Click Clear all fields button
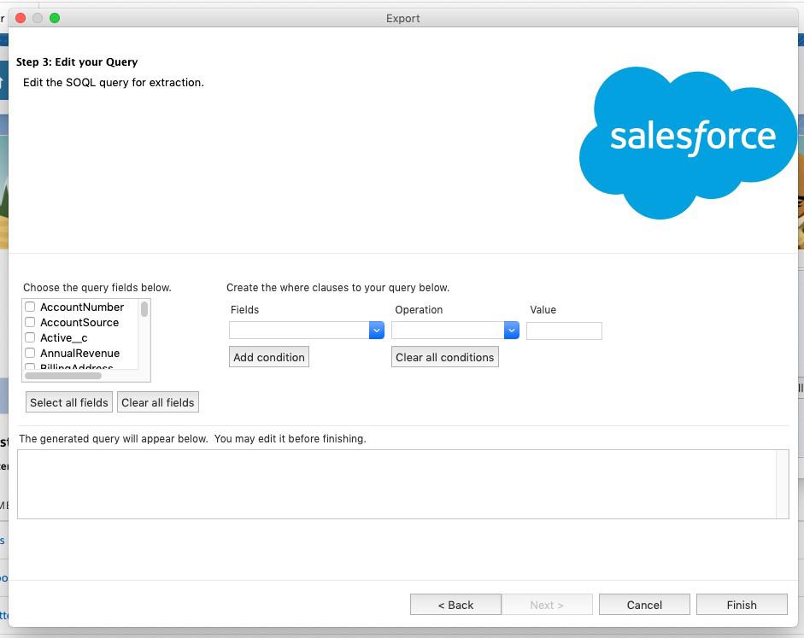Image resolution: width=804 pixels, height=638 pixels. coord(157,402)
